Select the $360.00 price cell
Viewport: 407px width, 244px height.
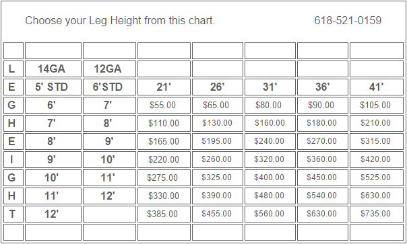click(322, 159)
